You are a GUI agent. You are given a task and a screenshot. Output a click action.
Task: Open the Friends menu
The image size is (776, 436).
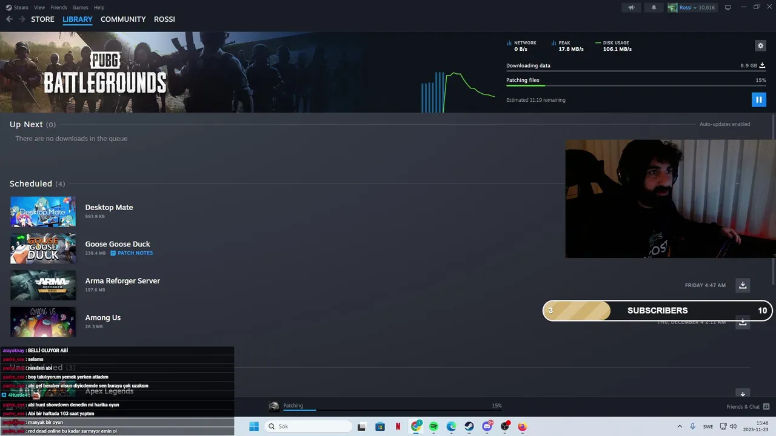tap(59, 7)
